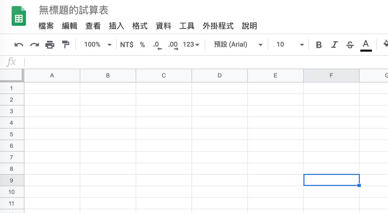Open text color picker underlined A

point(366,45)
